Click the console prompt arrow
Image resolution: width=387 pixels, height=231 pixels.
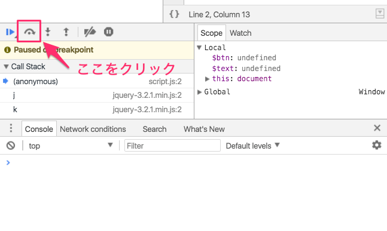8,162
